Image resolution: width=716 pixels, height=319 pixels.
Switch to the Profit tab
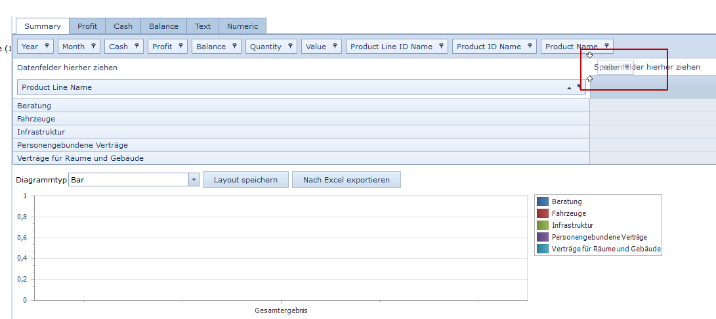(x=87, y=26)
